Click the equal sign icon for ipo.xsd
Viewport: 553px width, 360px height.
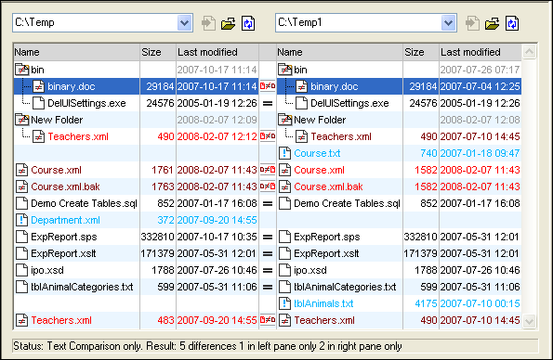coord(268,270)
